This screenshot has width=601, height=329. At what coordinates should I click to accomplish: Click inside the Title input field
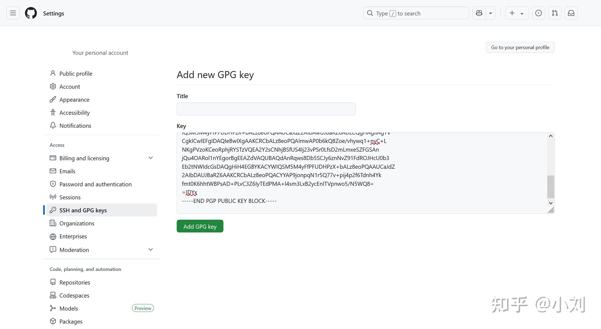coord(266,108)
